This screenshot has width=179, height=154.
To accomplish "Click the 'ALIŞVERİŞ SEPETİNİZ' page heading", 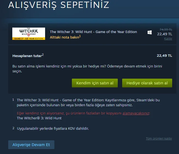I will click(x=59, y=5).
